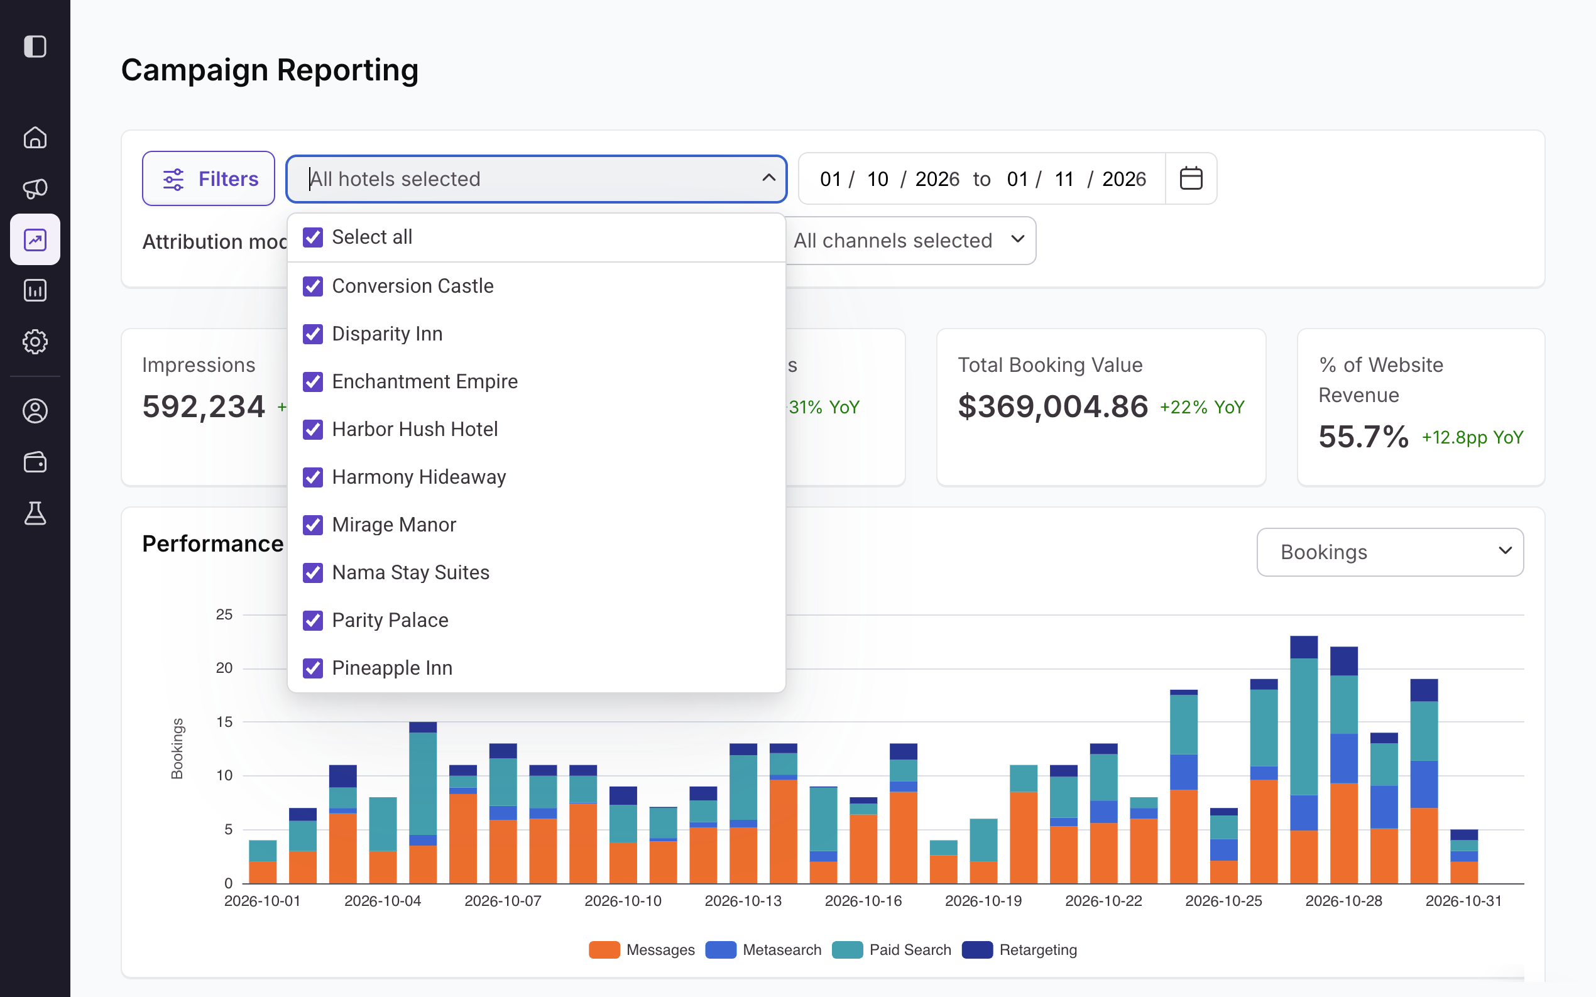Toggle Retargeting series in chart legend

pos(1020,949)
